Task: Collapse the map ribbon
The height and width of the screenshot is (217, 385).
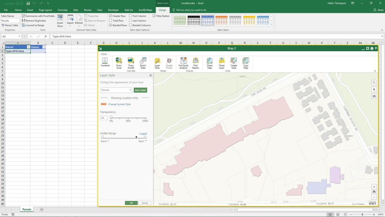Action: tap(375, 71)
